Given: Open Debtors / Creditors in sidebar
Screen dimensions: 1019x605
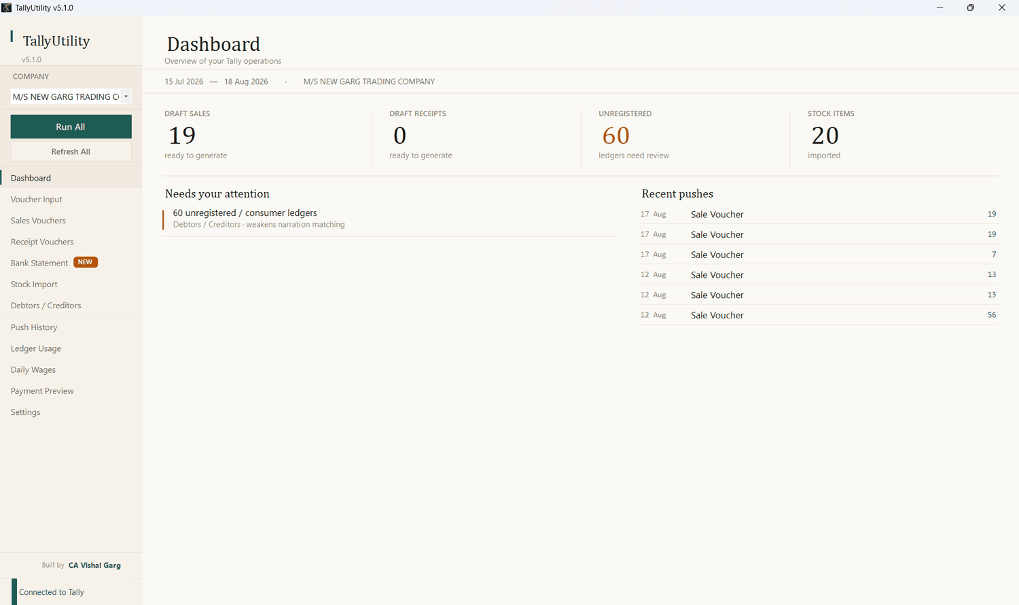Looking at the screenshot, I should click(x=71, y=306).
